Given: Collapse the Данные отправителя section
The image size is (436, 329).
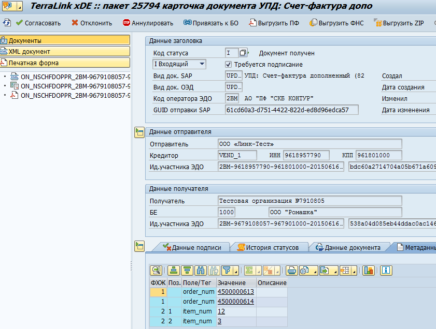Looking at the screenshot, I should point(139,132).
